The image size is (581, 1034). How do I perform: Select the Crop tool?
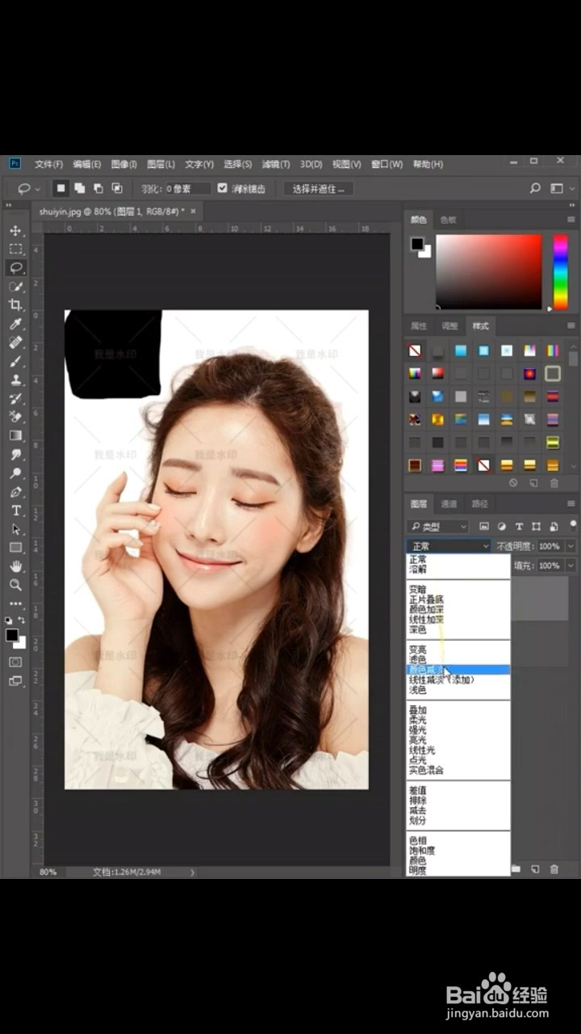[x=15, y=305]
